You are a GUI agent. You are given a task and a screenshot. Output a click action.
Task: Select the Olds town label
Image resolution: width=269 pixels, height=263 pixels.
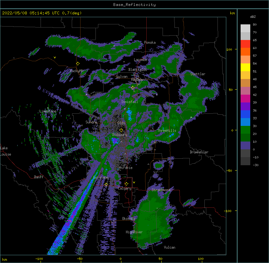(x=121, y=123)
